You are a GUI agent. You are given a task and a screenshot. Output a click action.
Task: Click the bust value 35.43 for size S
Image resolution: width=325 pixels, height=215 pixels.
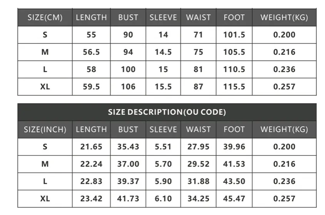tap(128, 147)
